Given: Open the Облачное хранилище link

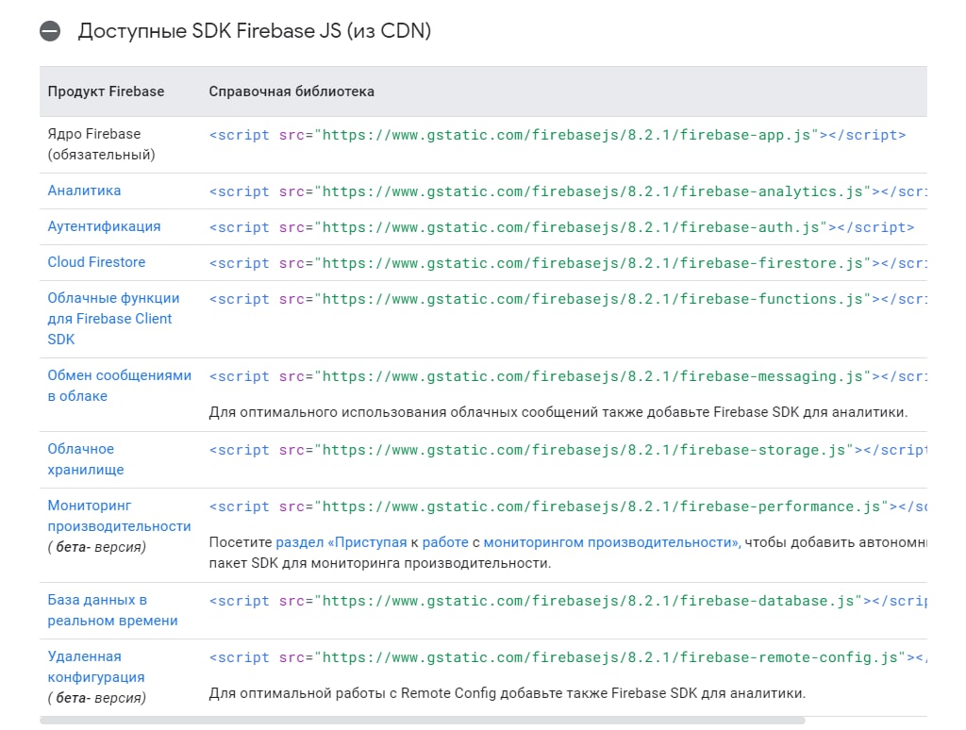Looking at the screenshot, I should (x=86, y=459).
